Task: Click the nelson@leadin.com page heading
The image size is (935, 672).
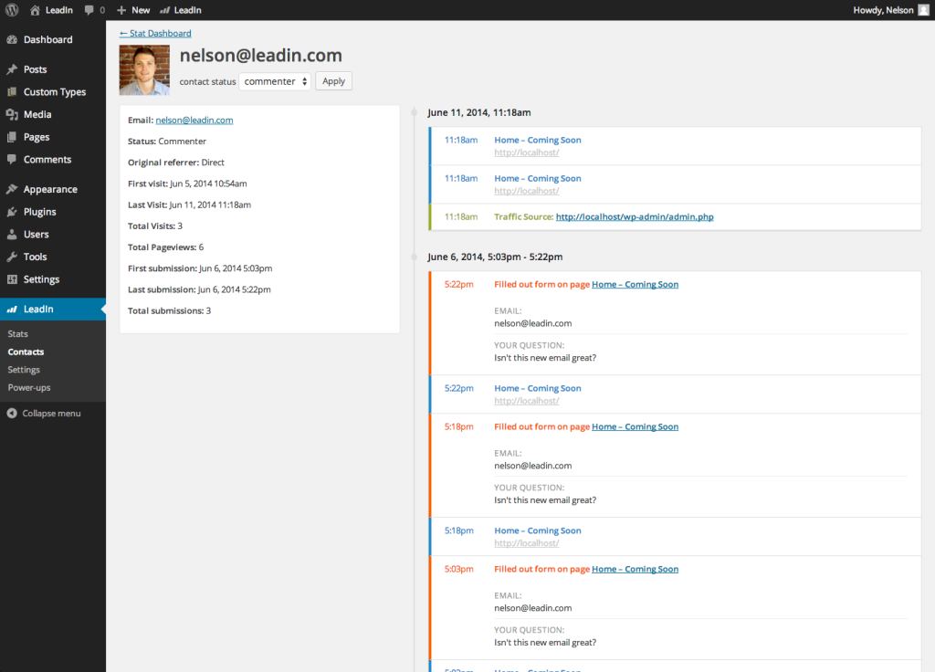Action: click(260, 56)
